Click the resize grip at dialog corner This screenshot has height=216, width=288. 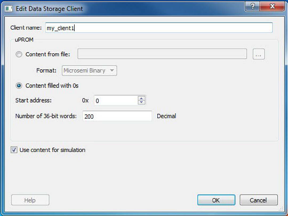click(x=281, y=209)
